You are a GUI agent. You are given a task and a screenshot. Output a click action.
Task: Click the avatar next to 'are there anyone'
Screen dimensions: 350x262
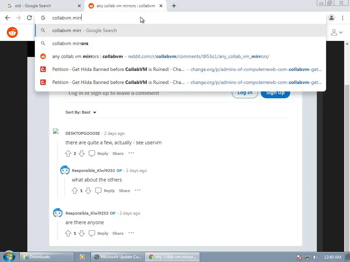pyautogui.click(x=57, y=213)
